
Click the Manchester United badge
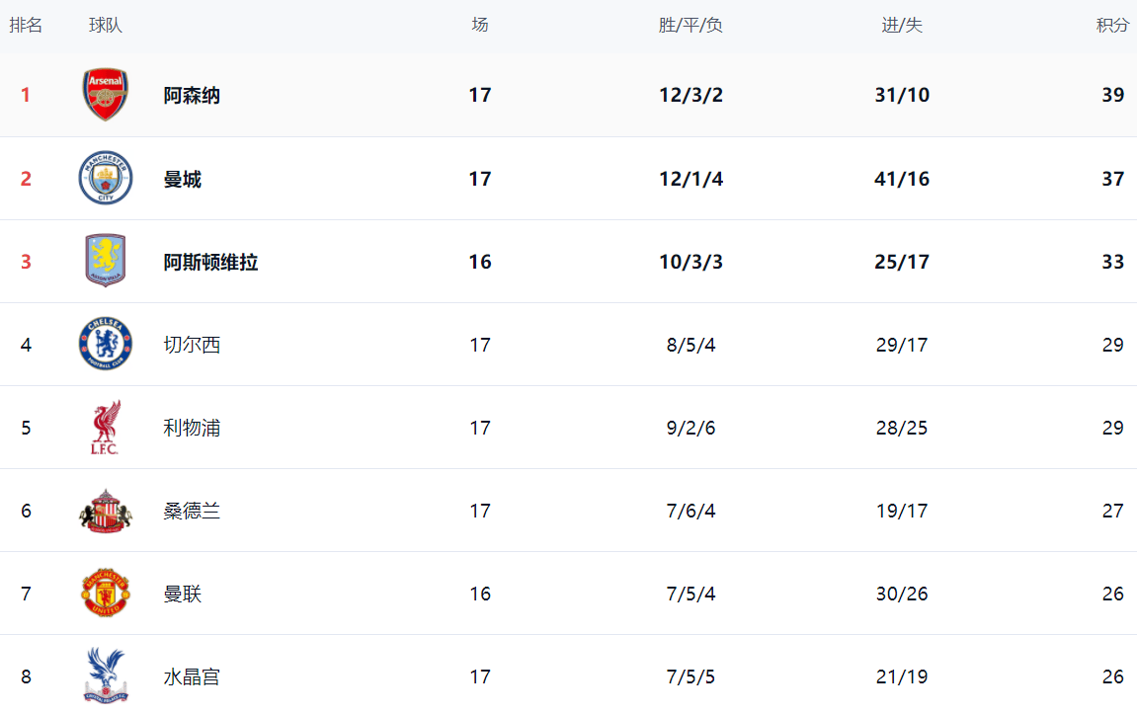tap(105, 594)
